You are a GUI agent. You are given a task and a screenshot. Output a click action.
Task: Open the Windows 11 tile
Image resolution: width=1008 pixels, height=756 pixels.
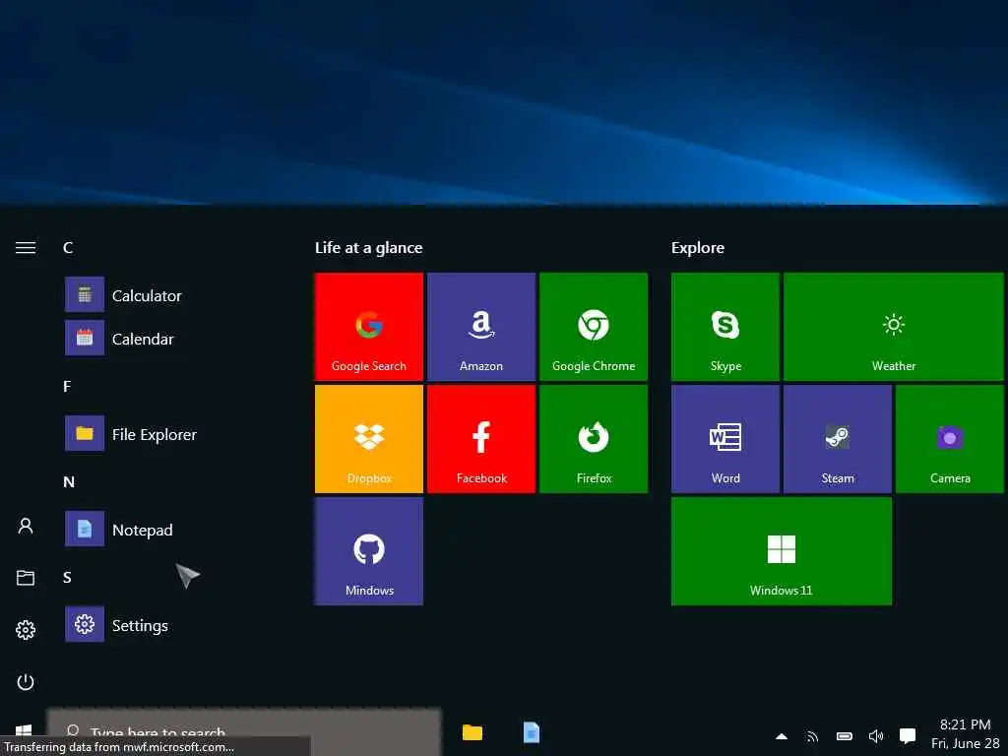coord(781,551)
